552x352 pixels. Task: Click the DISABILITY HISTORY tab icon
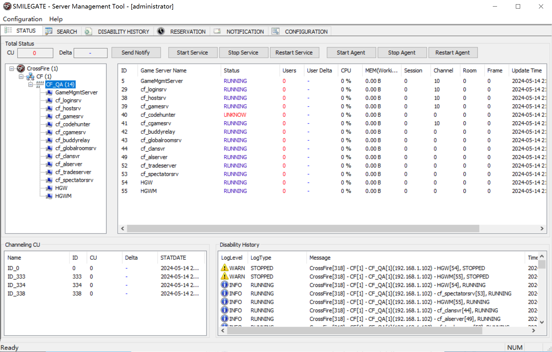tap(88, 31)
